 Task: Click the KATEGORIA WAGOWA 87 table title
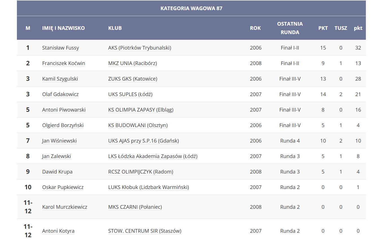pyautogui.click(x=191, y=8)
